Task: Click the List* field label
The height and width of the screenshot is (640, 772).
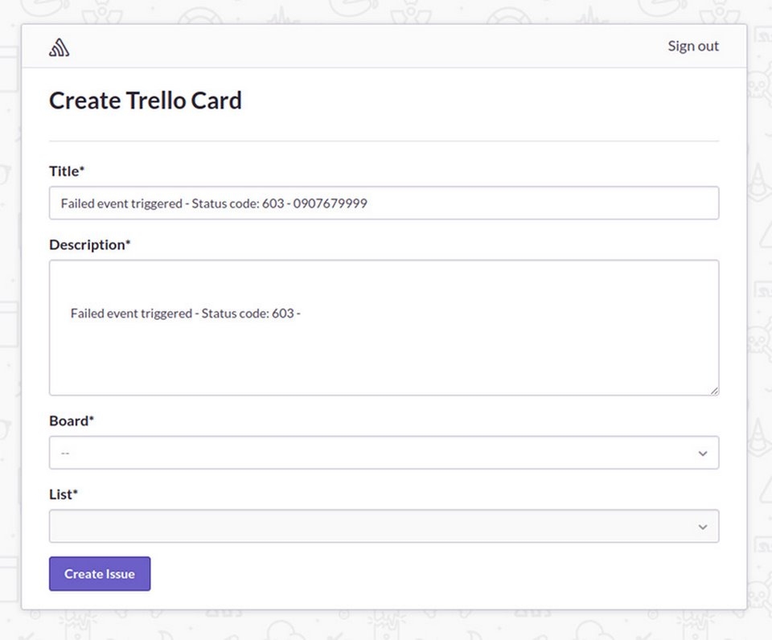Action: pyautogui.click(x=64, y=494)
